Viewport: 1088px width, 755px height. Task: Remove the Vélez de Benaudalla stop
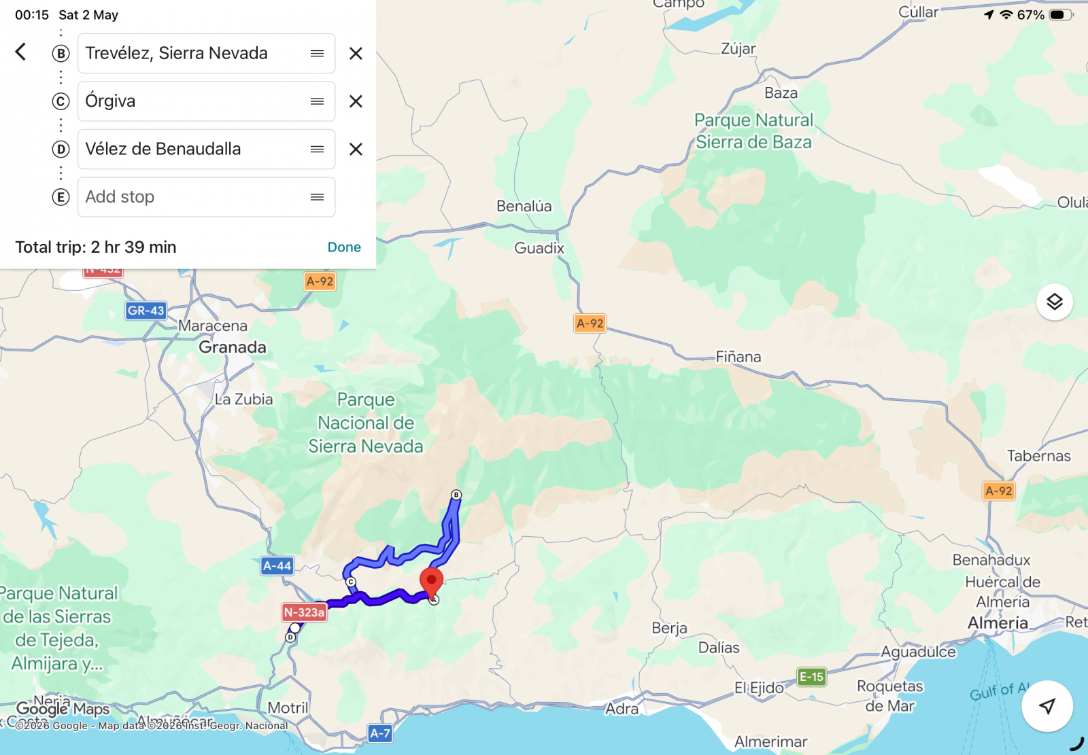(x=356, y=150)
